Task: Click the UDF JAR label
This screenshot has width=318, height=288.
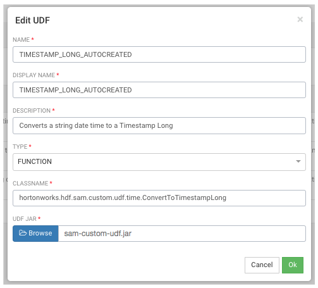Action: (x=25, y=219)
